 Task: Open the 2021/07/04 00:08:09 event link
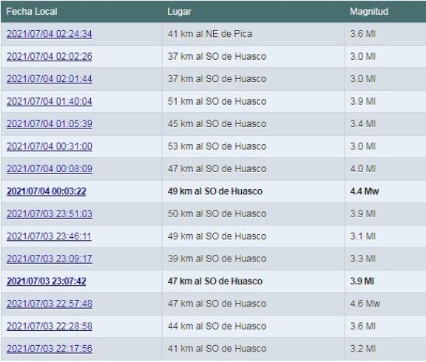tap(49, 168)
